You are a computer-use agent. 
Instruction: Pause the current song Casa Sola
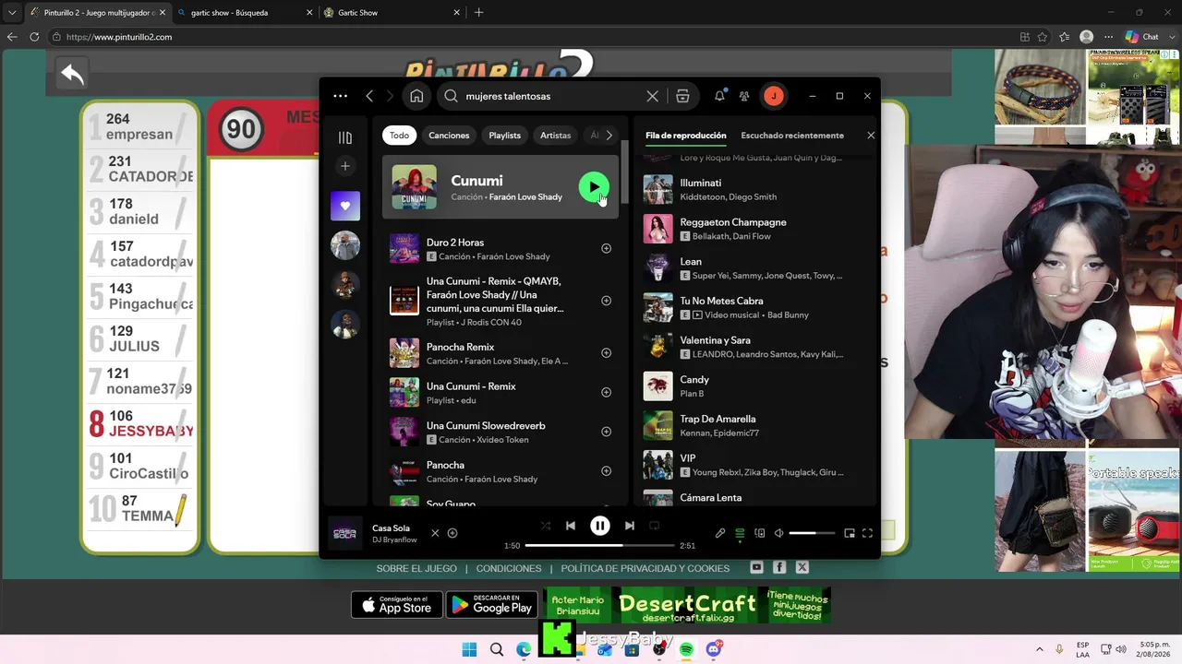pos(599,526)
